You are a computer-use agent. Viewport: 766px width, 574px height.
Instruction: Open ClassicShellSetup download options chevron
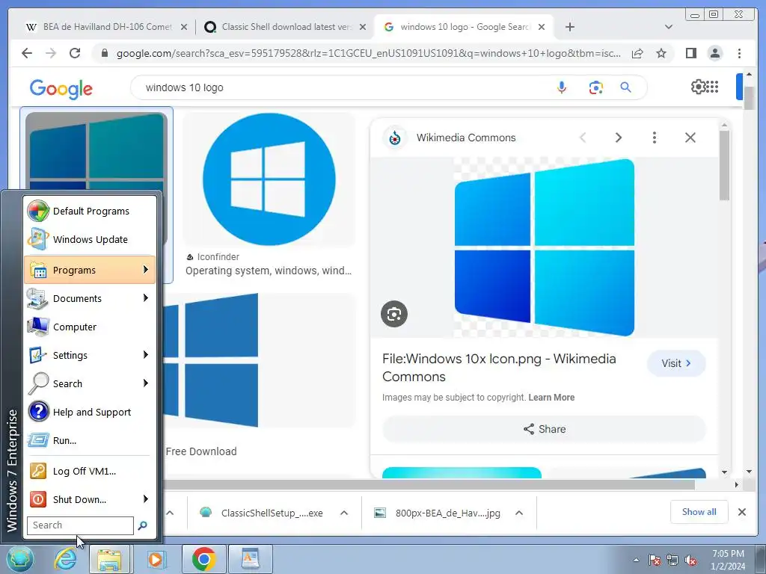pyautogui.click(x=343, y=513)
